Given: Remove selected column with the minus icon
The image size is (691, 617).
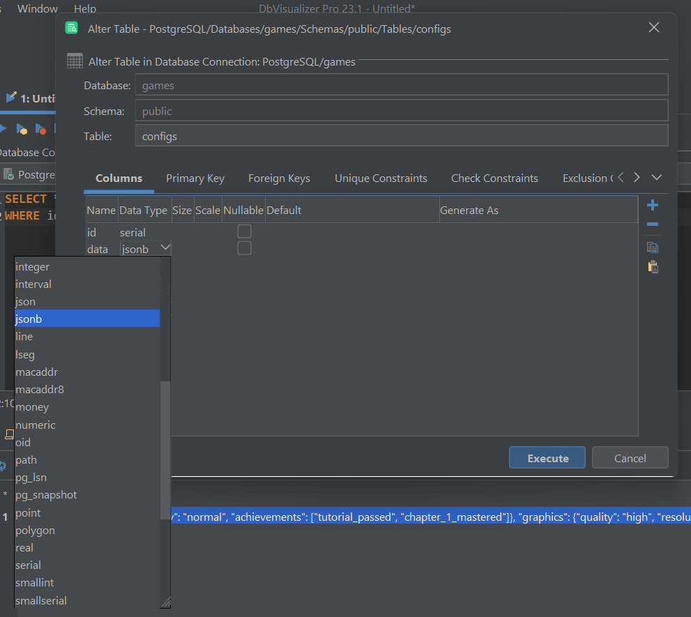Looking at the screenshot, I should coord(652,224).
